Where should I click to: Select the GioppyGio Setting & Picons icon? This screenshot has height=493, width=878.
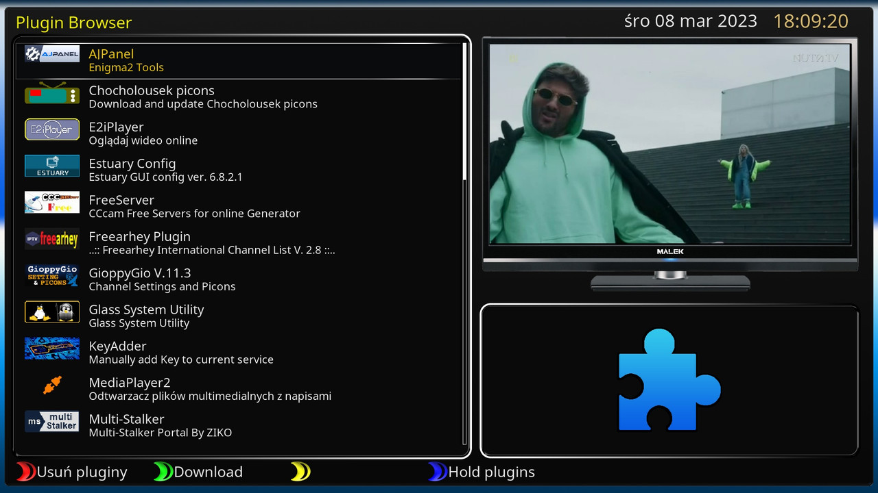[52, 275]
